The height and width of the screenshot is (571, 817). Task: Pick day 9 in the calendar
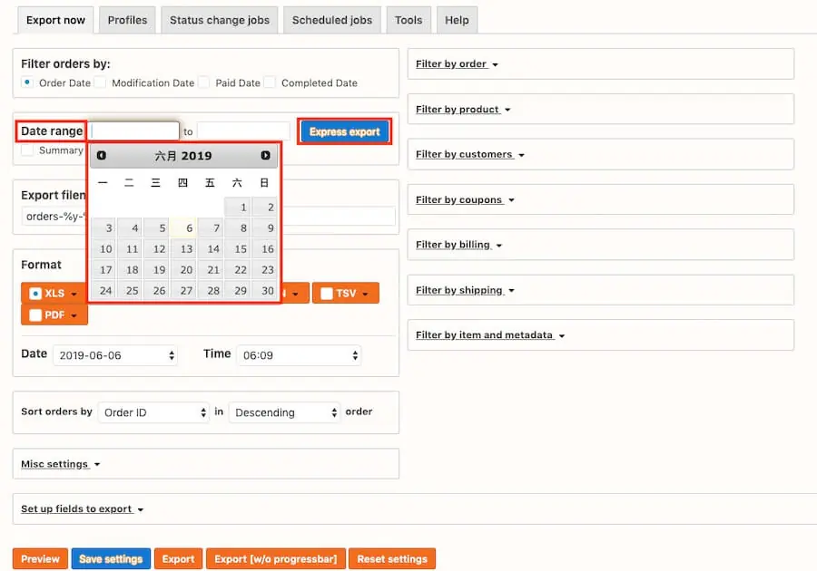click(x=265, y=228)
